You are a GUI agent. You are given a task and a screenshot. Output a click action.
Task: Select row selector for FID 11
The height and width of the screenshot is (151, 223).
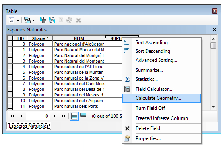(10, 106)
